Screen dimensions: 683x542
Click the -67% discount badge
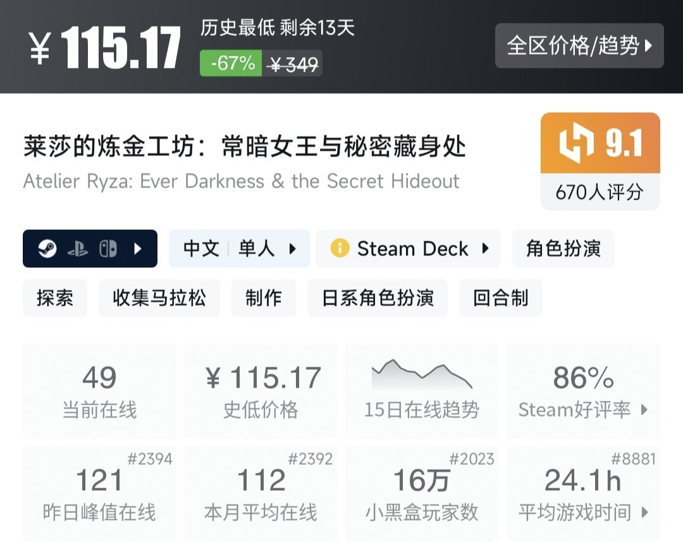[x=231, y=63]
